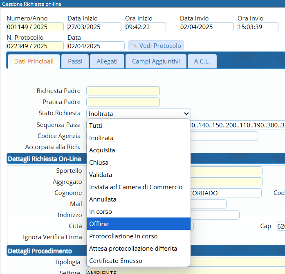
Task: Select 'Certificato Emesso' option
Action: (x=139, y=261)
